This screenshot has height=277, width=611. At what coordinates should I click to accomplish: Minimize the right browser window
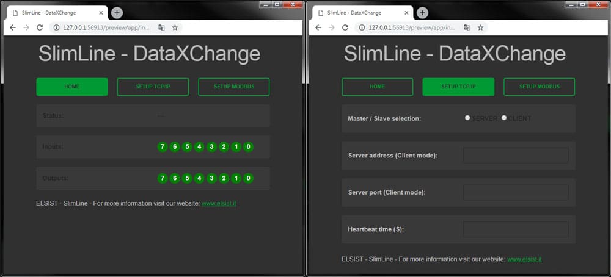pos(571,4)
